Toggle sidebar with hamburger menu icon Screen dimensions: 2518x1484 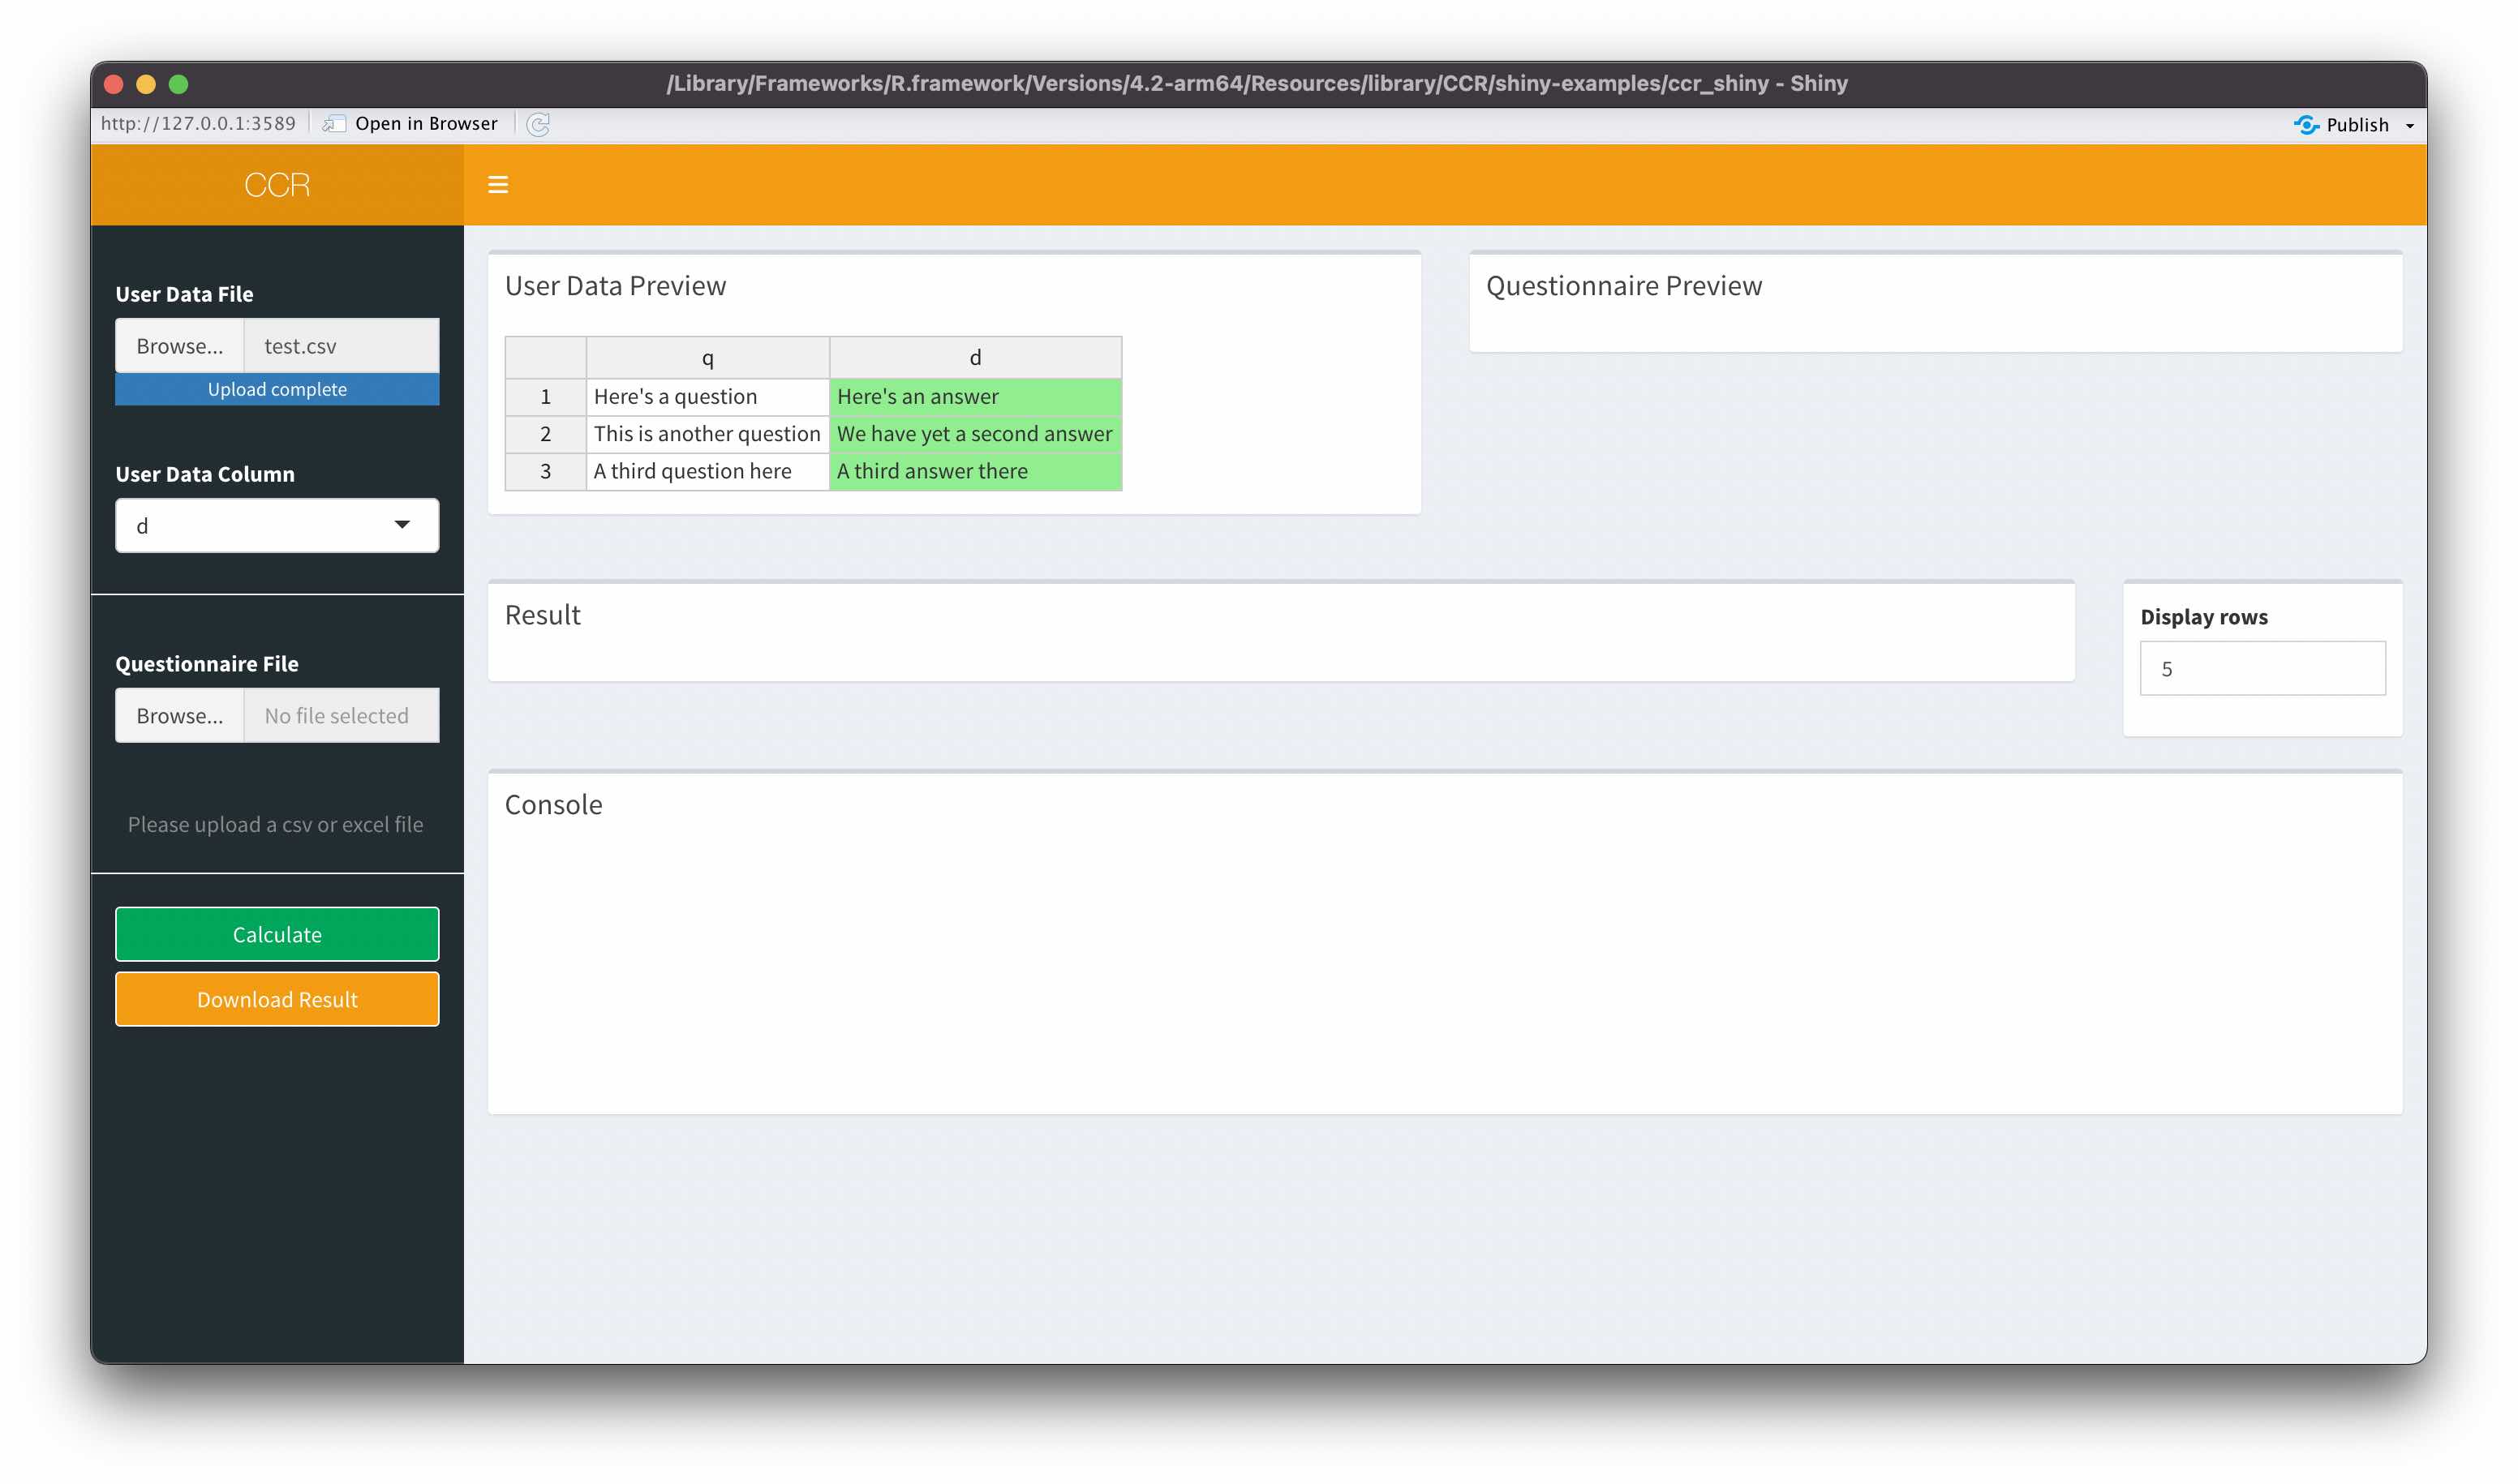click(497, 185)
